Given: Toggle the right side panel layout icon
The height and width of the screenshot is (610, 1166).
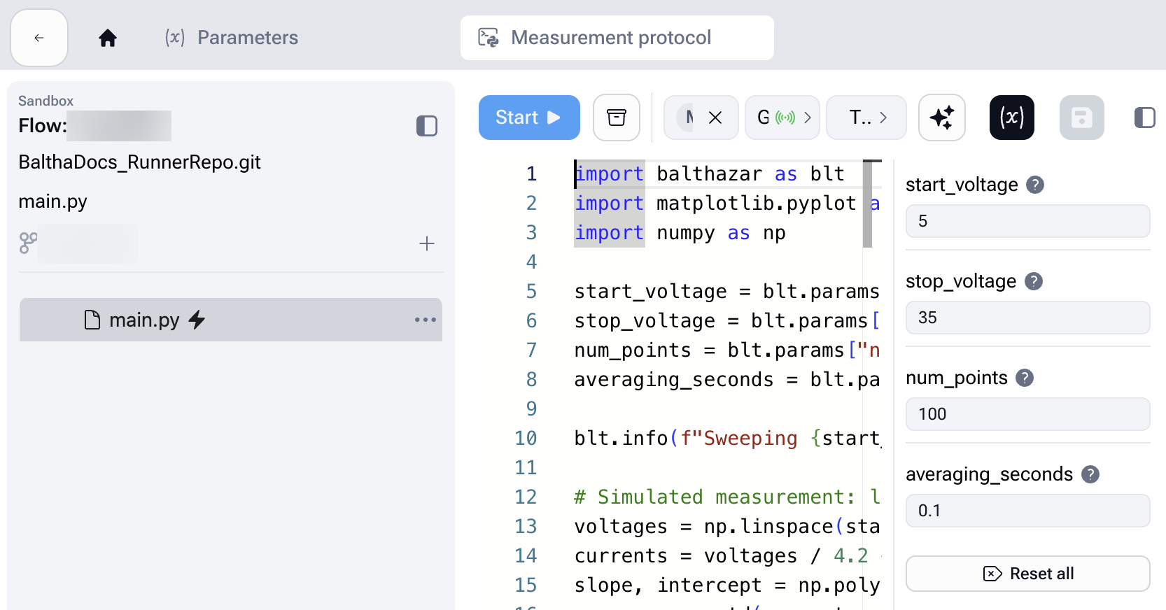Looking at the screenshot, I should point(1145,118).
